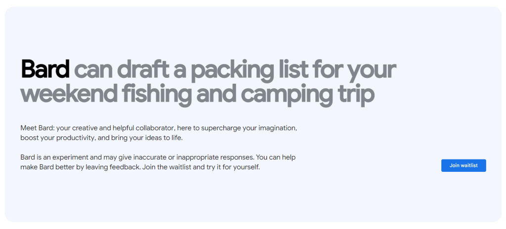Click the bold black word Bard in the headline
Viewport: 506px width, 229px height.
pyautogui.click(x=45, y=70)
